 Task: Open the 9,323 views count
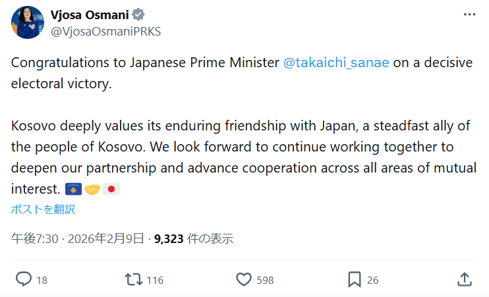click(169, 239)
